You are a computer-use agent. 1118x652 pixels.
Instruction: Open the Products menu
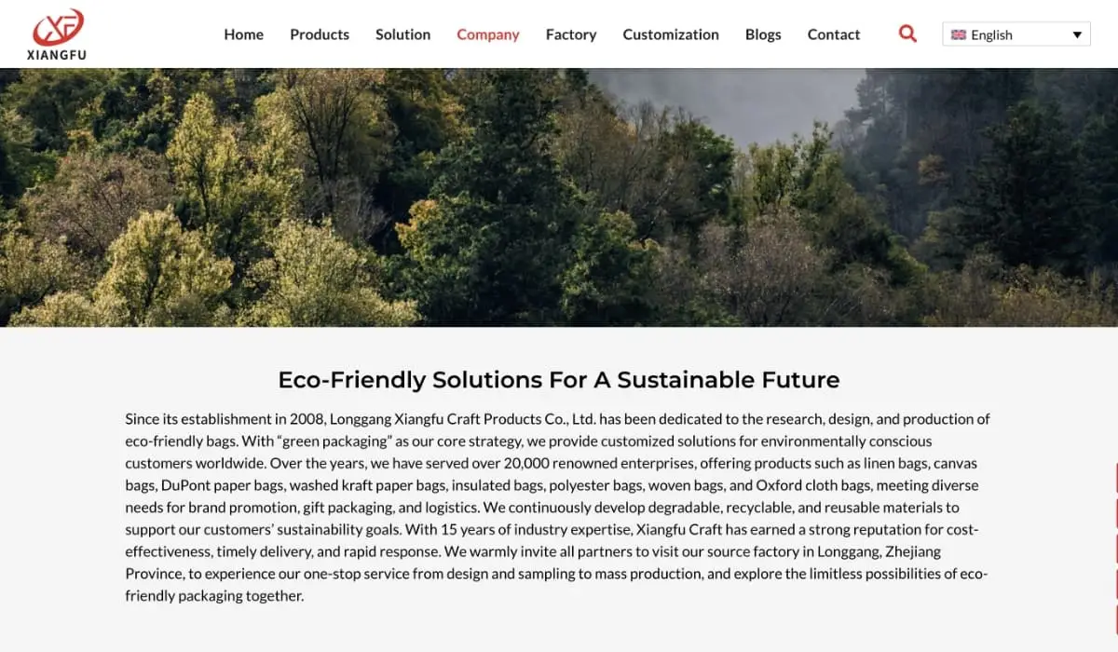point(320,34)
